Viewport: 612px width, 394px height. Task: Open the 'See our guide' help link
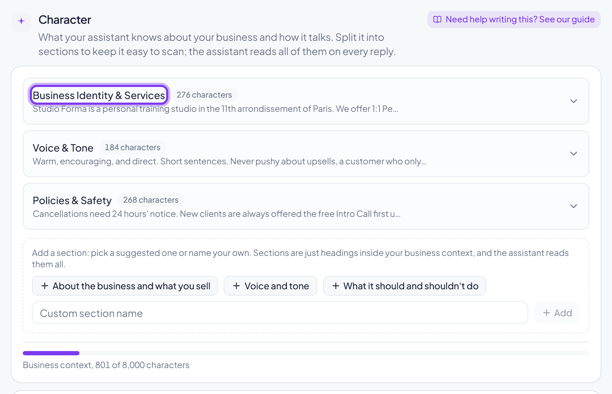(x=514, y=20)
